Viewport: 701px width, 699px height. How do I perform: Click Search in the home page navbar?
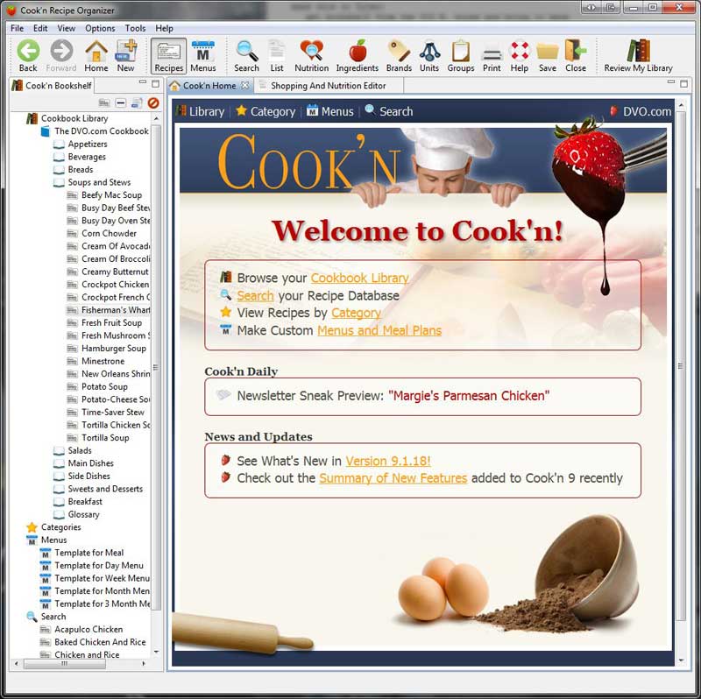389,111
